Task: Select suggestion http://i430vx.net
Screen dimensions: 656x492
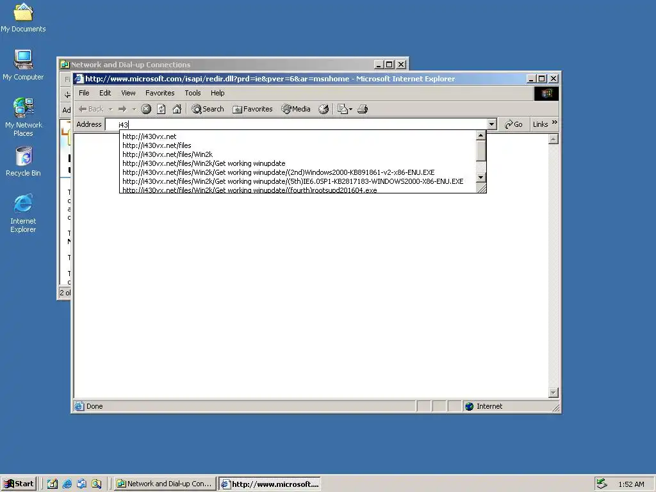Action: (298, 136)
